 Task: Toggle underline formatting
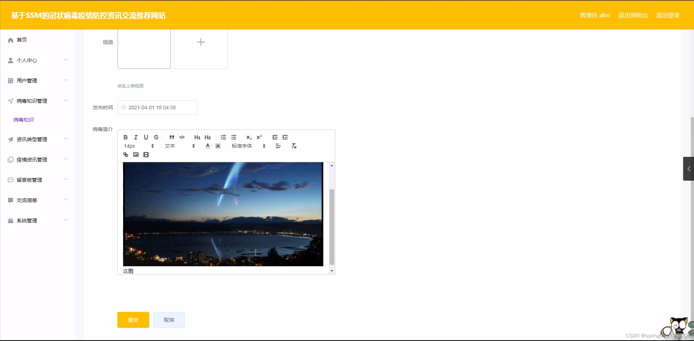(146, 137)
